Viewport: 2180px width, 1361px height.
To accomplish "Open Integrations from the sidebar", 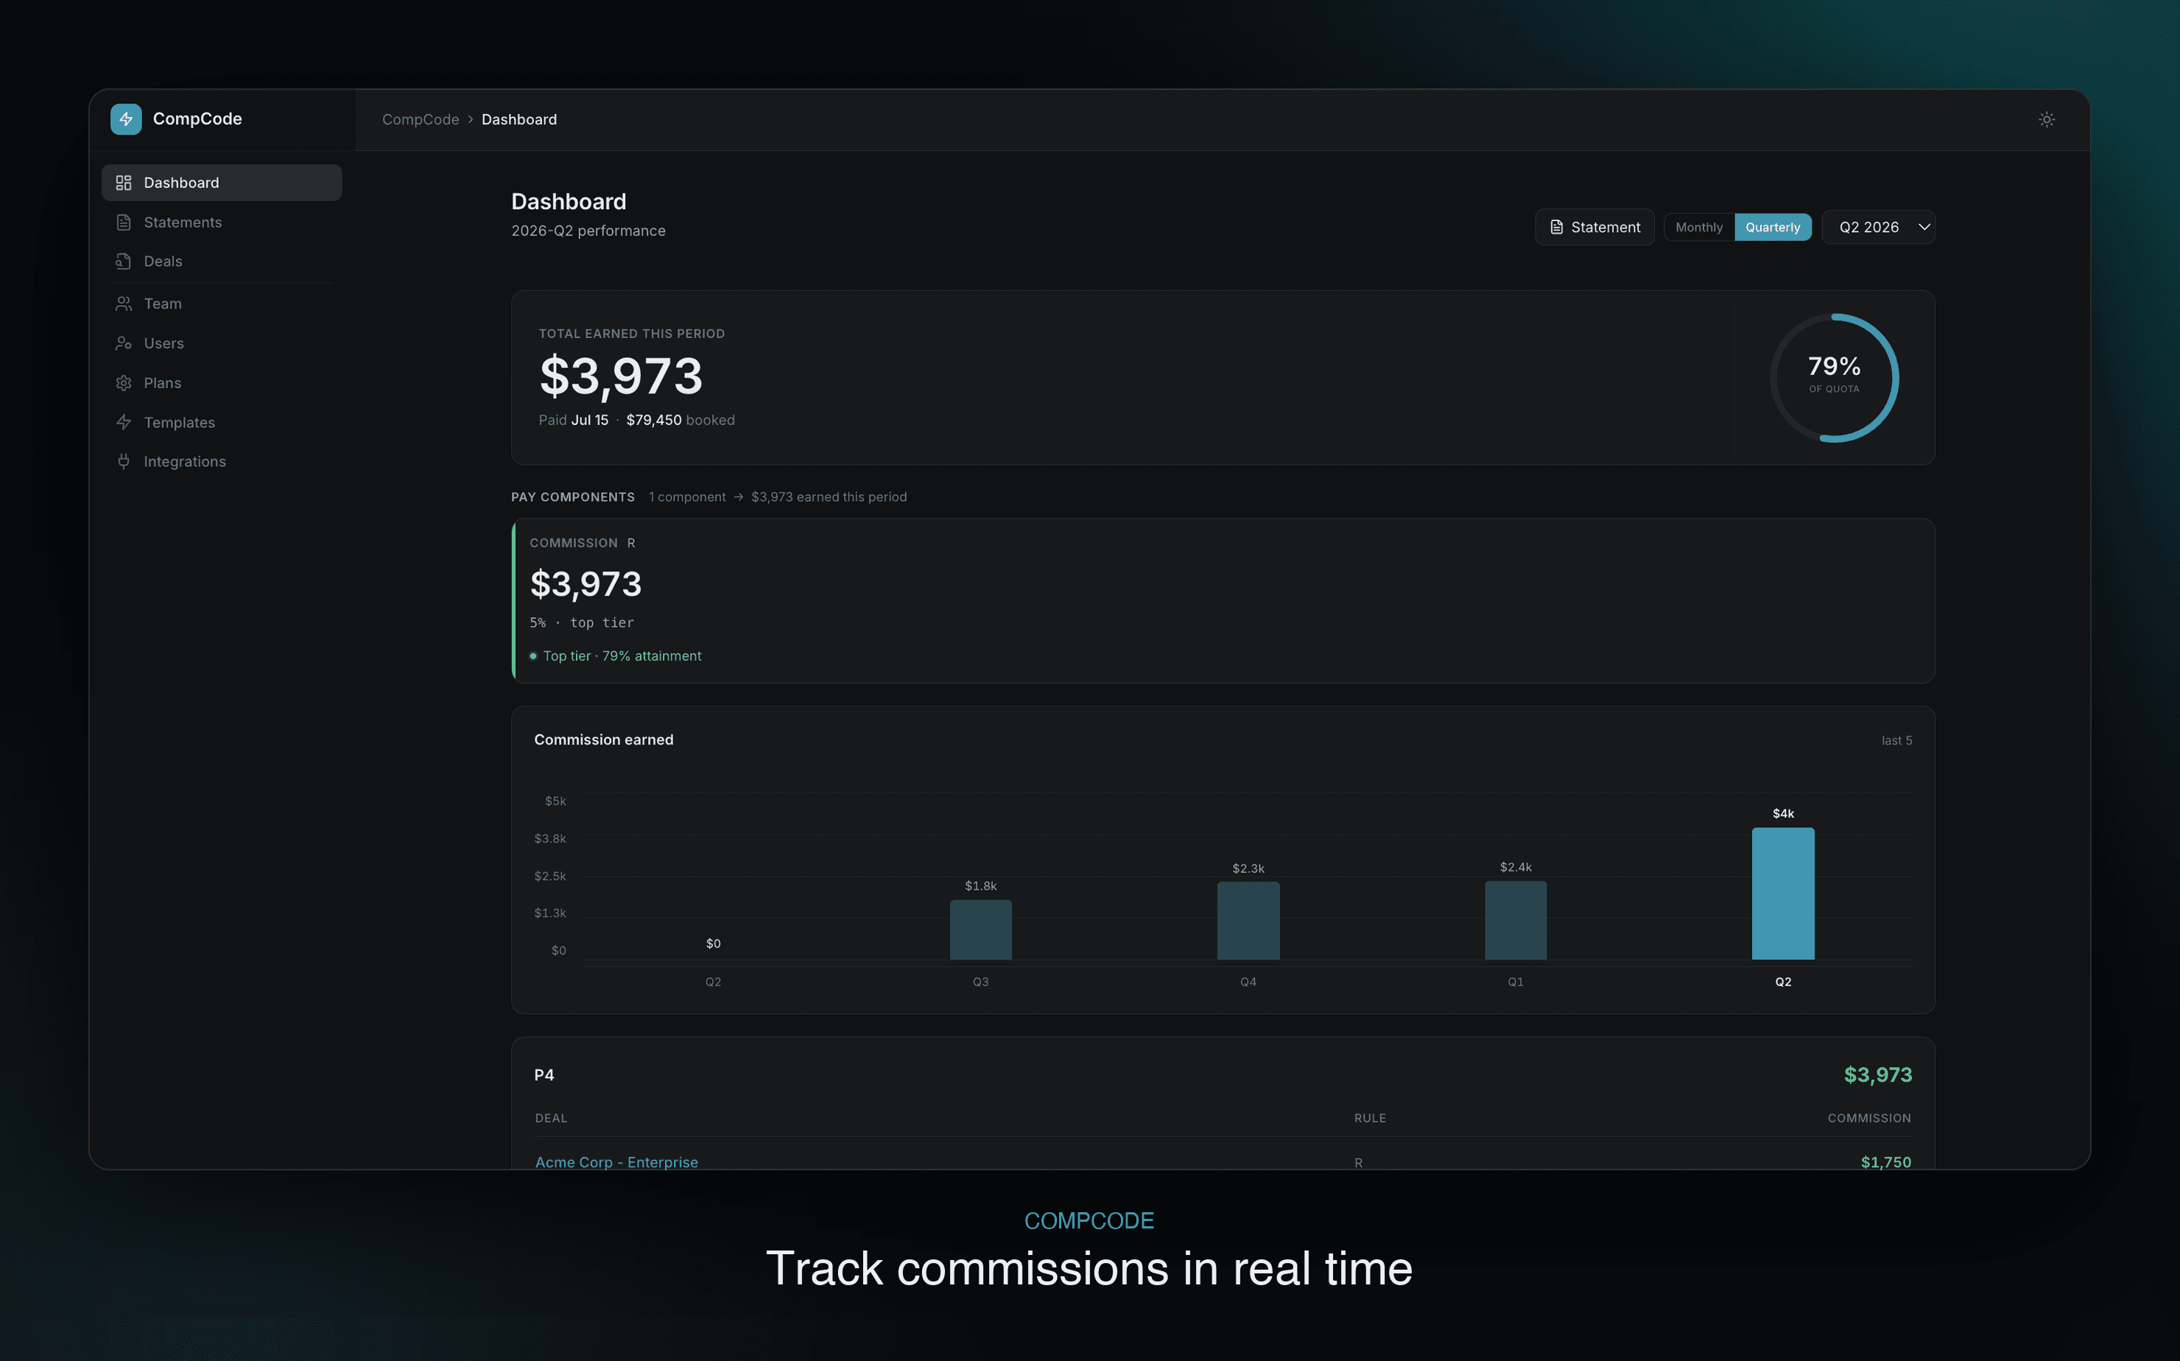I will (222, 461).
